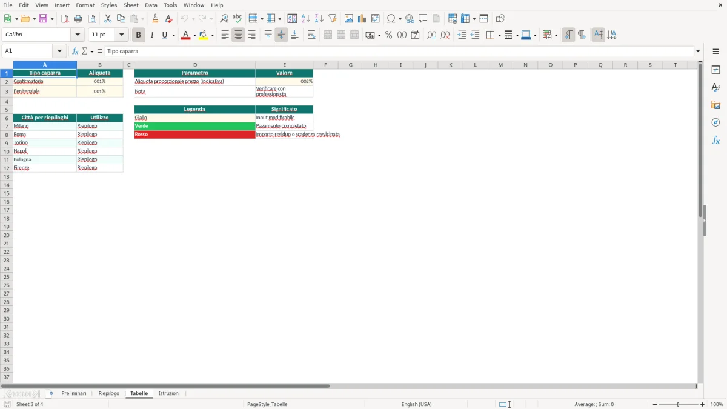
Task: Insert a special character (omega icon)
Action: [x=391, y=19]
